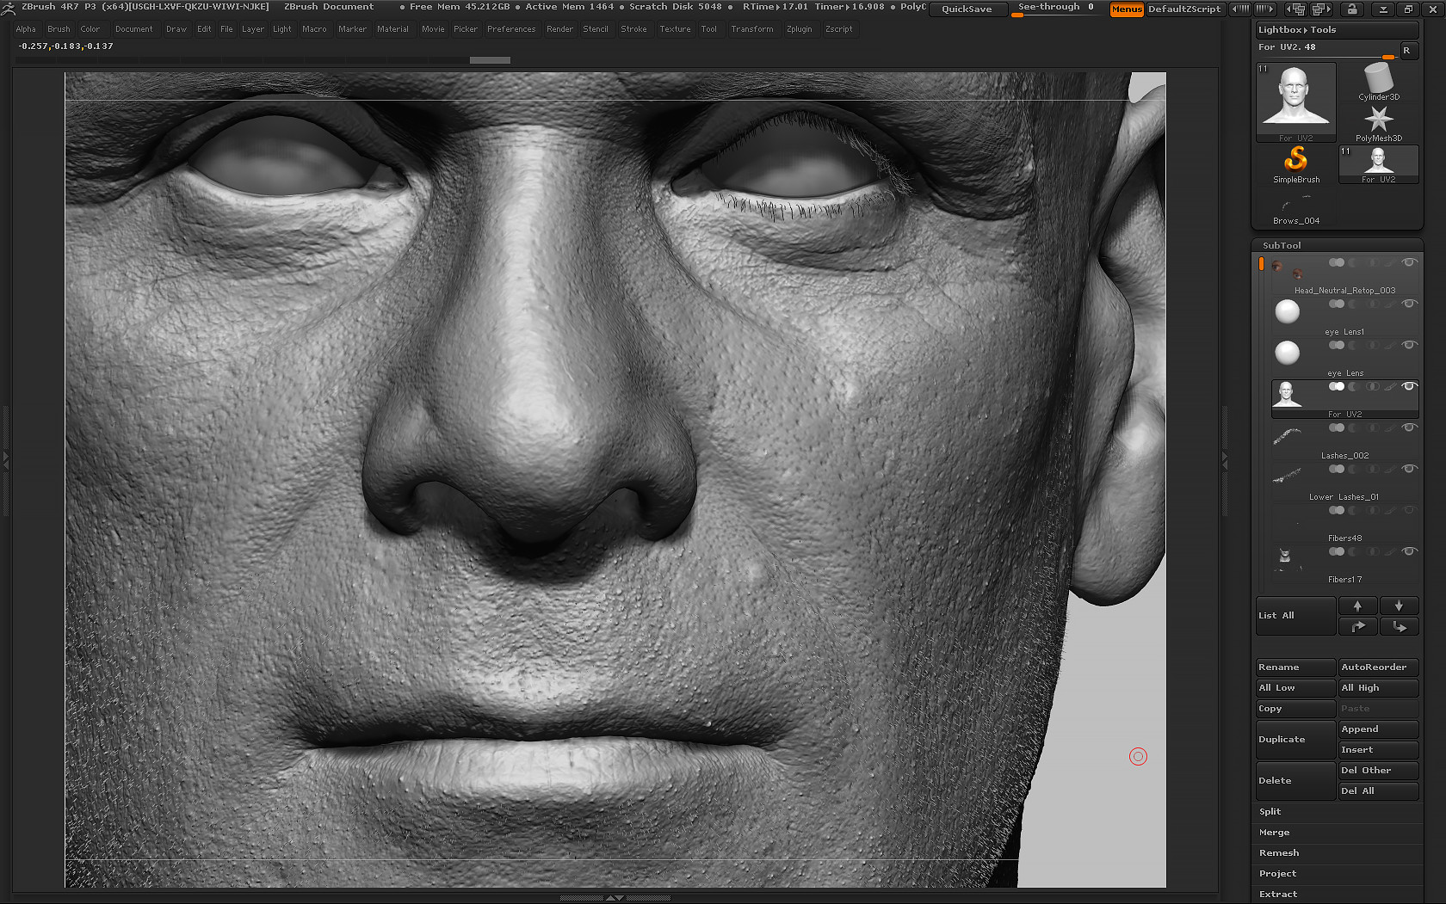Toggle the Menus switch in the title bar
Screen dimensions: 1446x904
(x=1127, y=9)
